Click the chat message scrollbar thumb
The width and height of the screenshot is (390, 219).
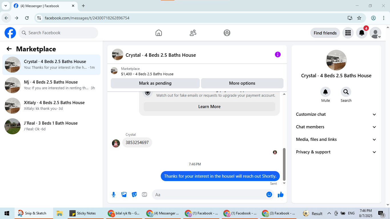284,164
